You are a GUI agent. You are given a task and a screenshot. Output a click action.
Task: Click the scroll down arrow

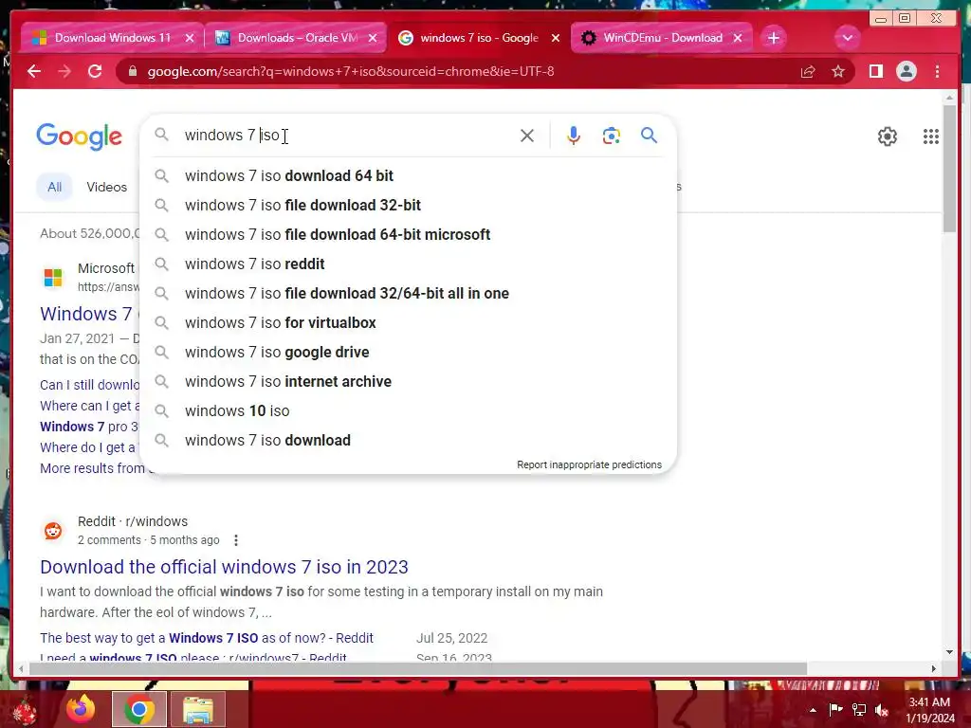click(949, 652)
